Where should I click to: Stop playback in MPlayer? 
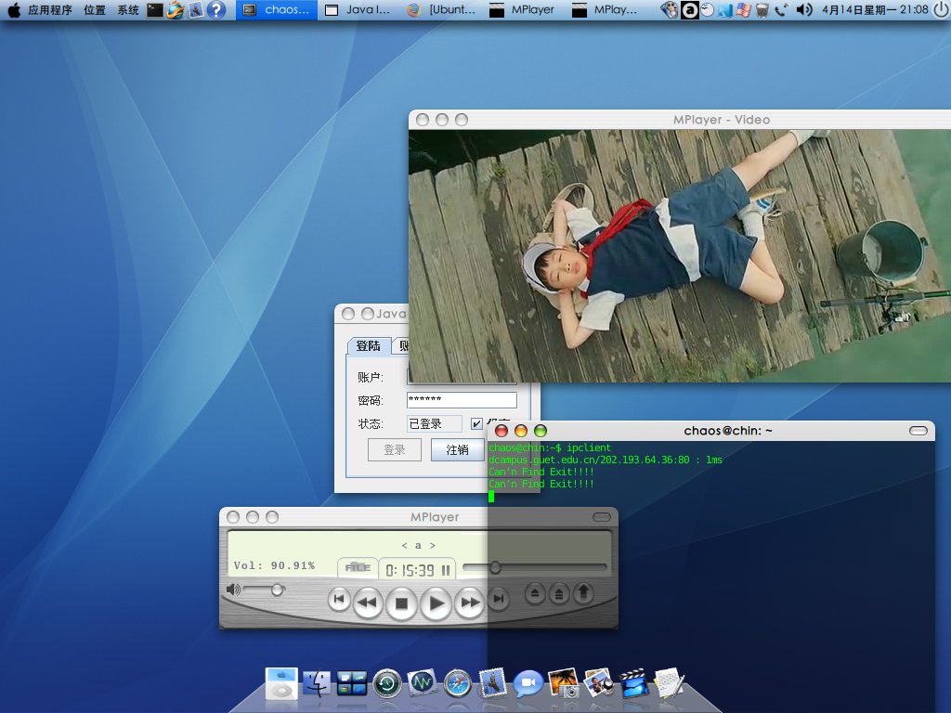click(x=401, y=603)
